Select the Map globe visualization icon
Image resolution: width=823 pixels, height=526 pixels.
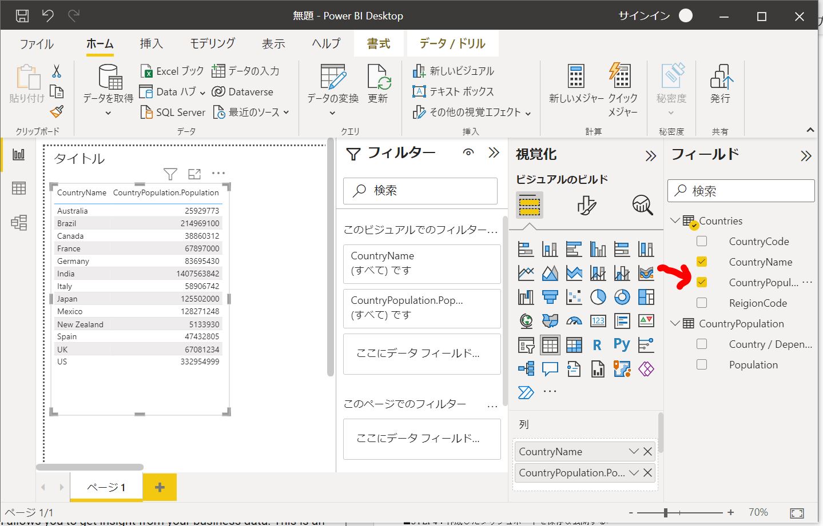pos(526,321)
